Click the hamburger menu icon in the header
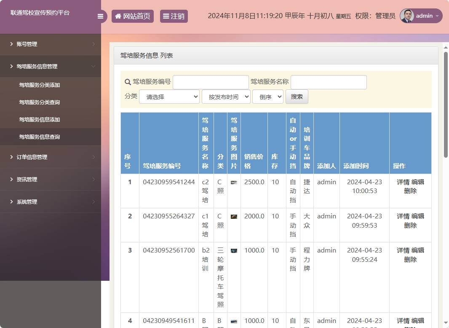Viewport: 449px width, 328px height. pyautogui.click(x=100, y=16)
